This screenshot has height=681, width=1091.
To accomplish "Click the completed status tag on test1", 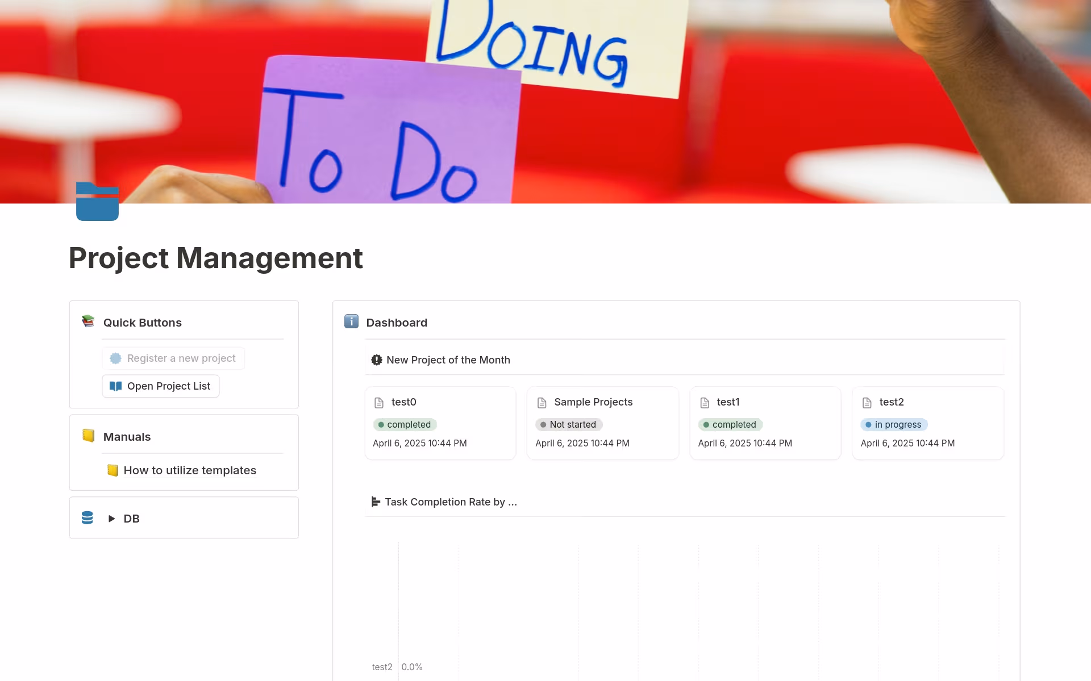I will [730, 424].
